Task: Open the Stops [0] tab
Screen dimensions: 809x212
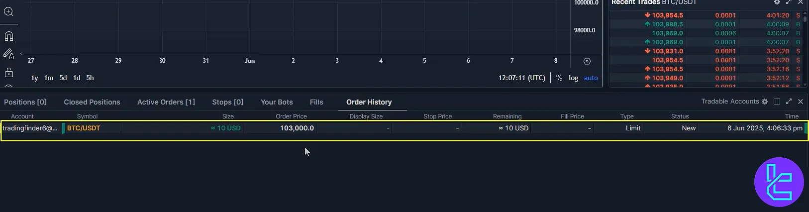Action: 228,102
